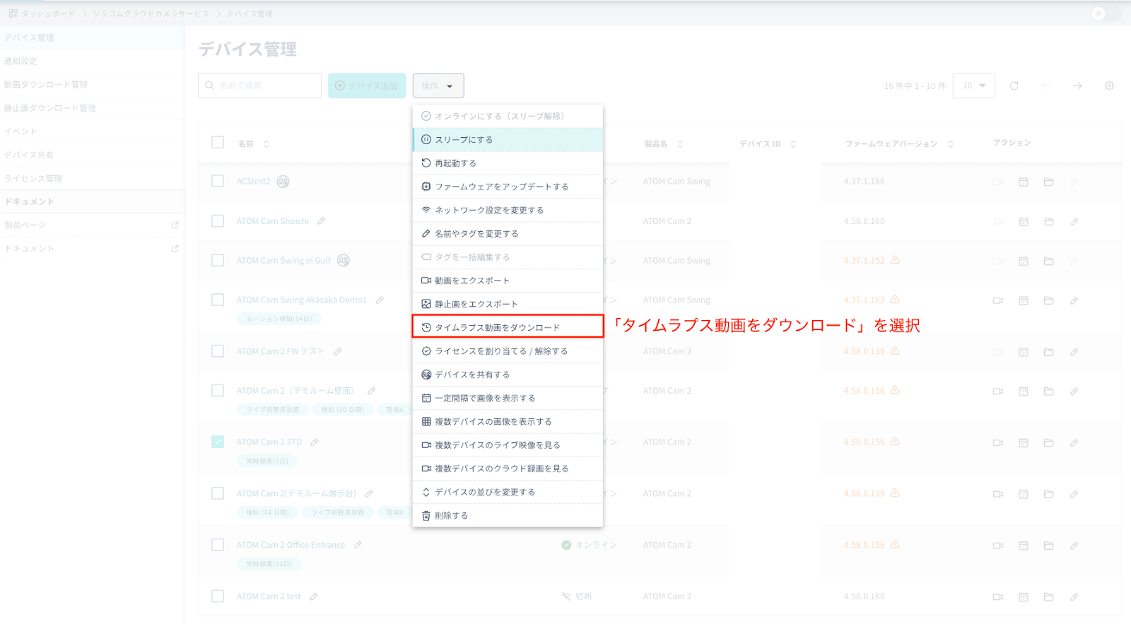Select 動画をエクスポート menu item
Image resolution: width=1131 pixels, height=624 pixels.
(x=508, y=281)
